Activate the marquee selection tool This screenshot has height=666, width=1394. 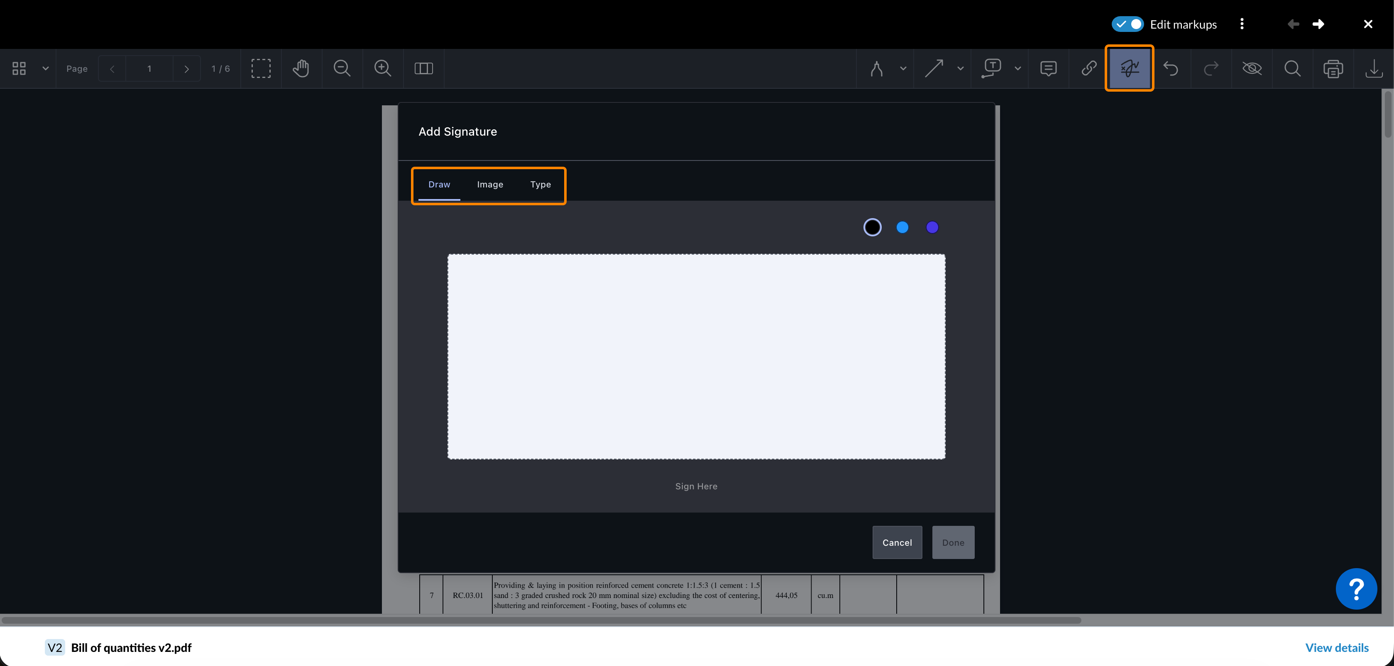pos(260,69)
